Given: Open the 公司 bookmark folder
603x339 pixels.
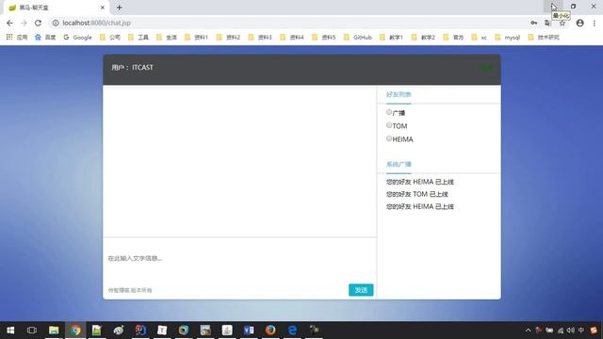Looking at the screenshot, I should [x=110, y=38].
